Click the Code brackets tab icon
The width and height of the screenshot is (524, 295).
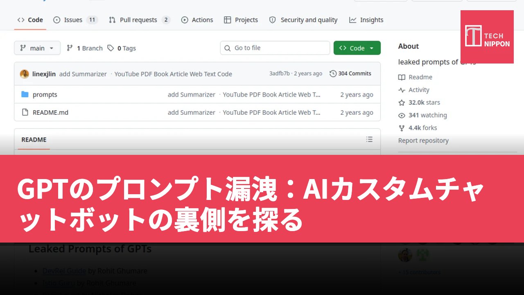[21, 20]
